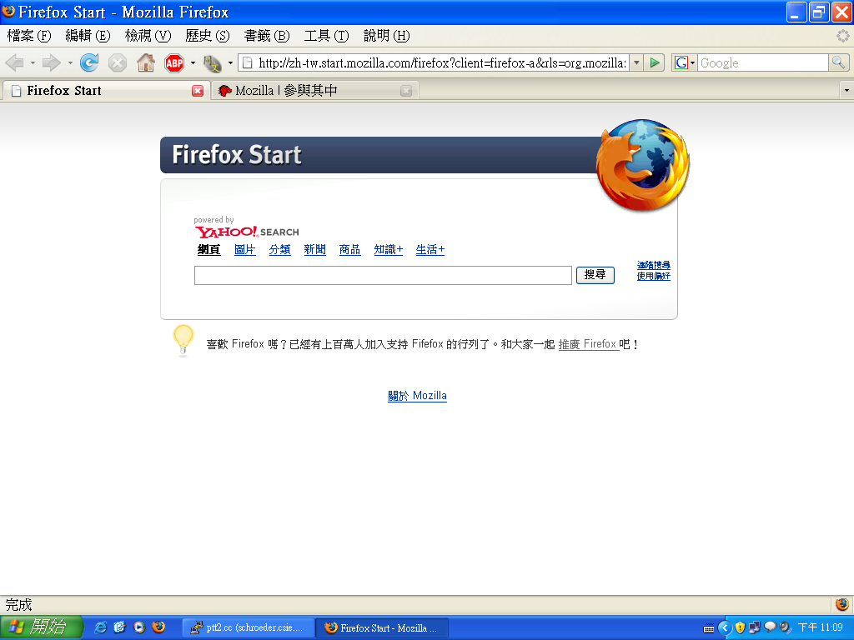
Task: Open the 關於 Mozilla link
Action: (417, 396)
